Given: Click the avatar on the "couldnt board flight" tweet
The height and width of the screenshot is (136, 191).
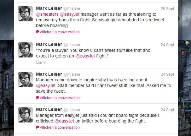Looking at the screenshot, I should [25, 115].
